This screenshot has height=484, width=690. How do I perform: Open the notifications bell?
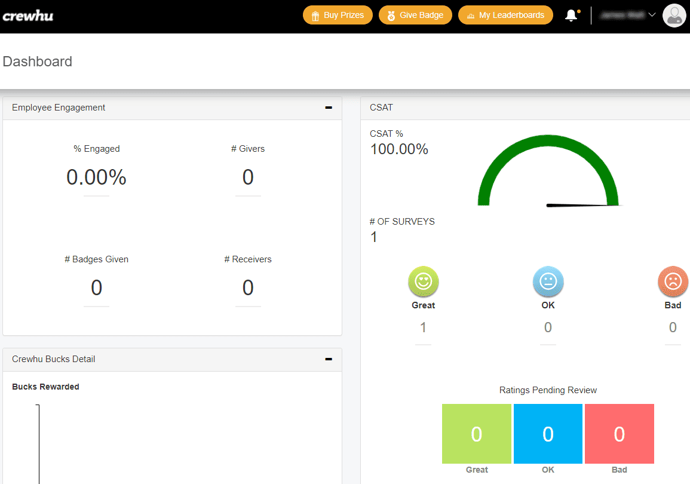571,16
